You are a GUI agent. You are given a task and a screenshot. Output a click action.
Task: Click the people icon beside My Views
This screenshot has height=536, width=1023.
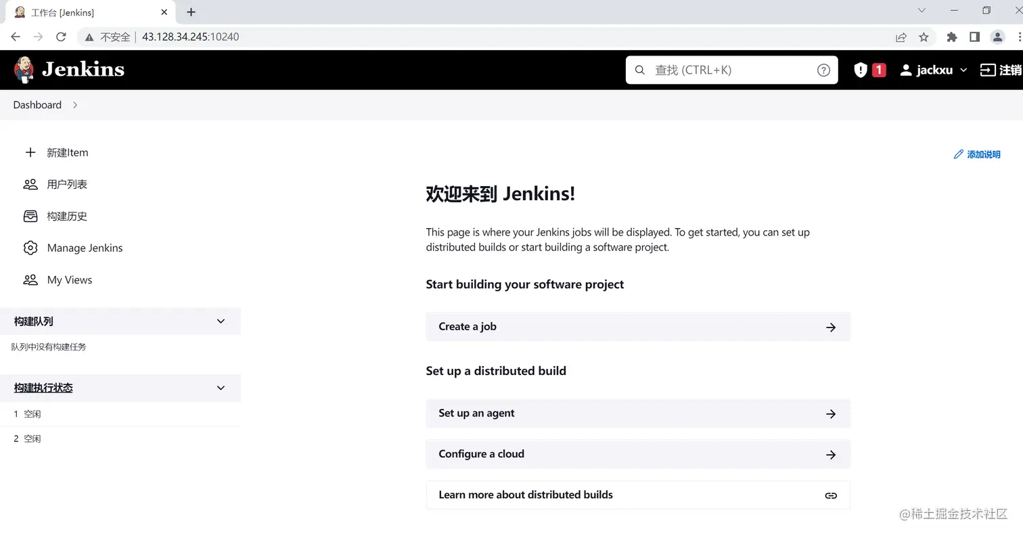click(30, 280)
